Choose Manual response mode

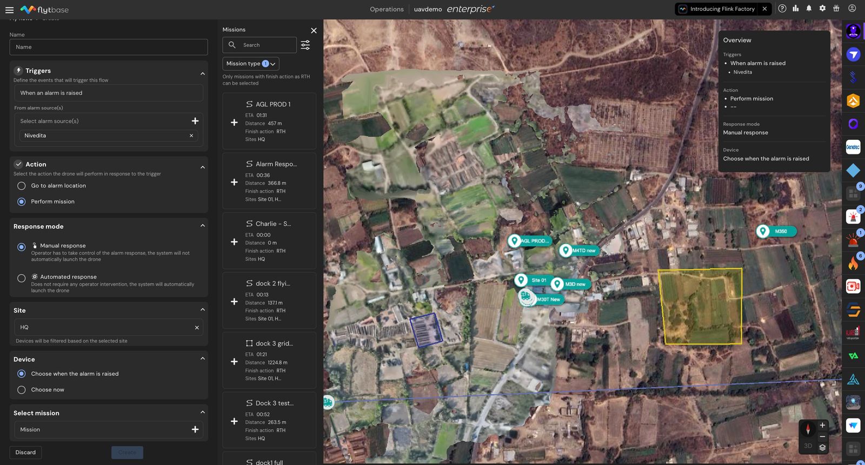[x=22, y=247]
